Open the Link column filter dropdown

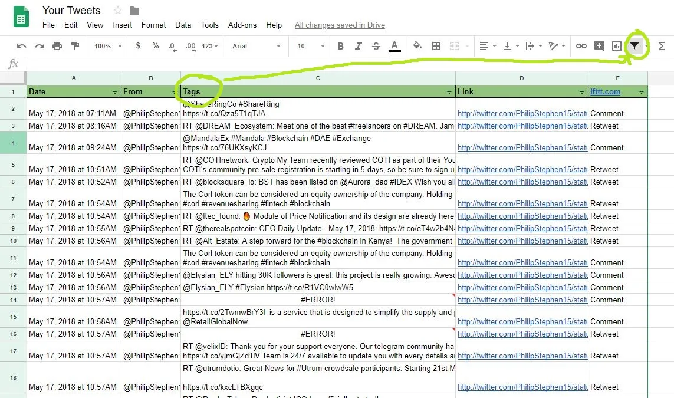(x=582, y=91)
